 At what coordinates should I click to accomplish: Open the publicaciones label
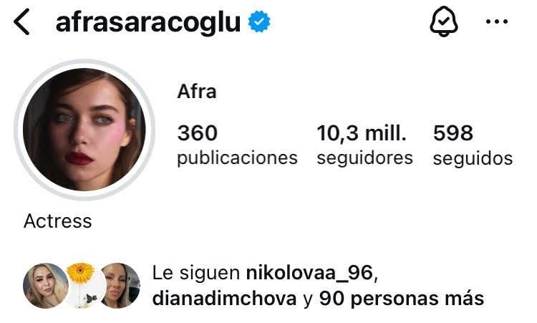click(237, 158)
